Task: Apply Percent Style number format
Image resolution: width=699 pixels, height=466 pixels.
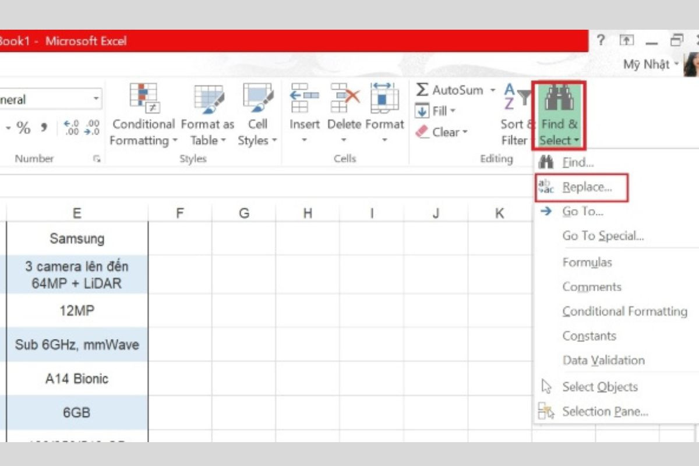Action: (23, 128)
